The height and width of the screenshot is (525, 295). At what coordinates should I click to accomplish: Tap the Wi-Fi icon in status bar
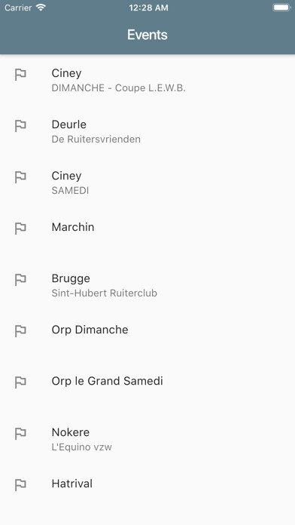(41, 8)
